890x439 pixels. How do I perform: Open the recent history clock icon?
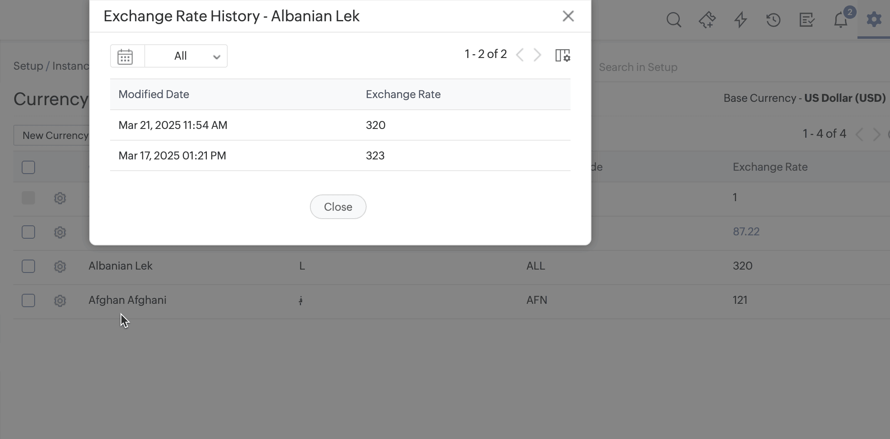[774, 20]
